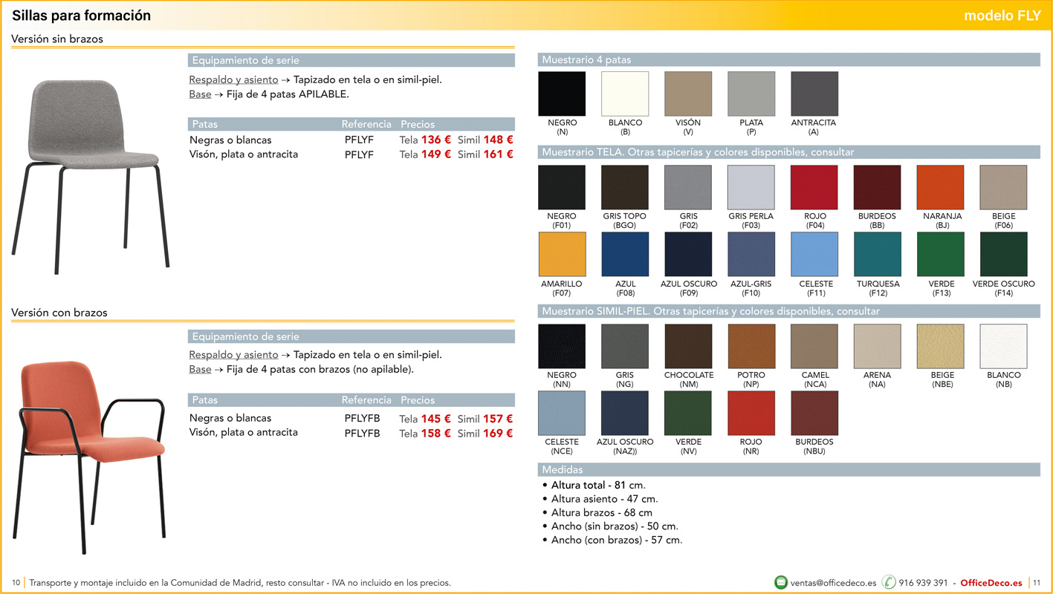The image size is (1053, 594).
Task: Click 'Ancho (sin brazos) - 50 cm.' line
Action: point(615,526)
